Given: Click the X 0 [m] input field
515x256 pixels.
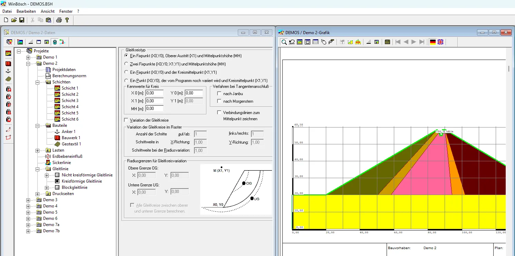Looking at the screenshot, I should 154,93.
